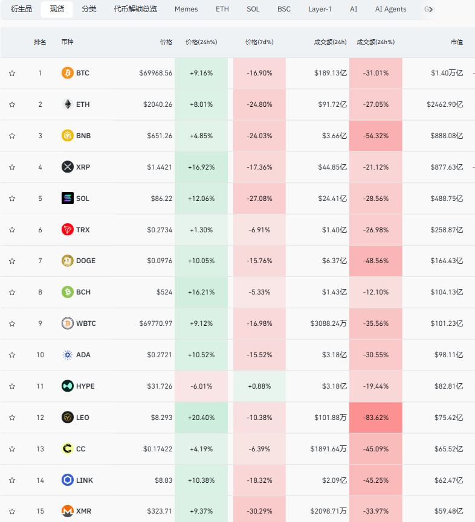
Task: Click the TRX Tron coin icon
Action: (68, 230)
